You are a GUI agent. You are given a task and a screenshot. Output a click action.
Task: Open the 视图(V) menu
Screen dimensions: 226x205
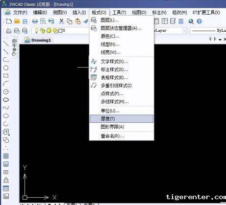tap(60, 12)
